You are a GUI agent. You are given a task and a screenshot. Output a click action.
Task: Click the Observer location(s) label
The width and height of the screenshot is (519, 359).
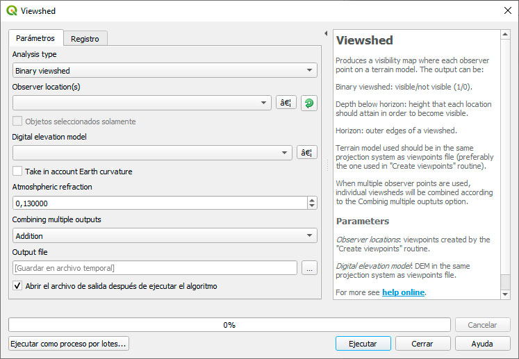pyautogui.click(x=46, y=87)
